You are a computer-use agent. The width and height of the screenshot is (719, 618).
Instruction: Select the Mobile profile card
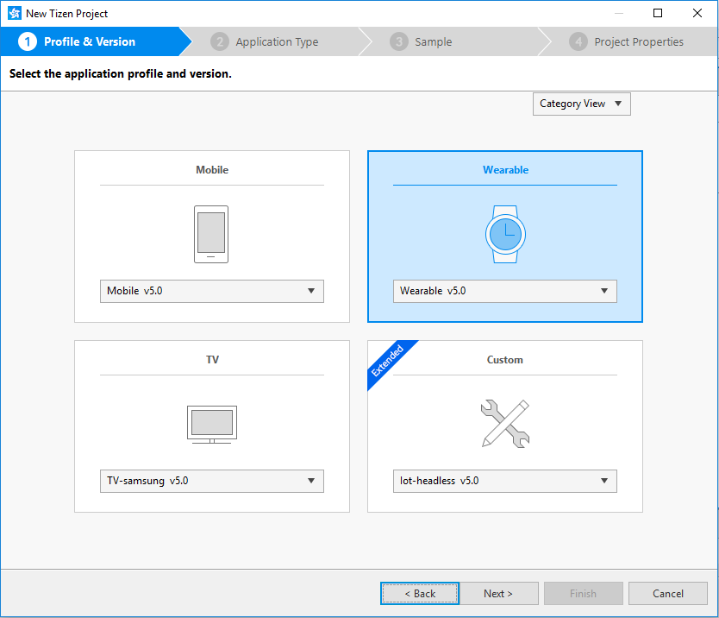pos(211,170)
